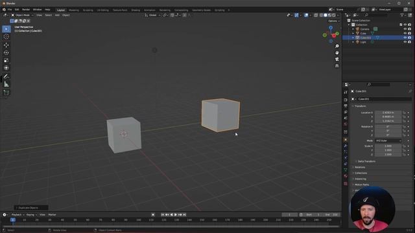Screen dimensions: 415x233
Task: Open the timeline Keying popover
Action: (31, 215)
